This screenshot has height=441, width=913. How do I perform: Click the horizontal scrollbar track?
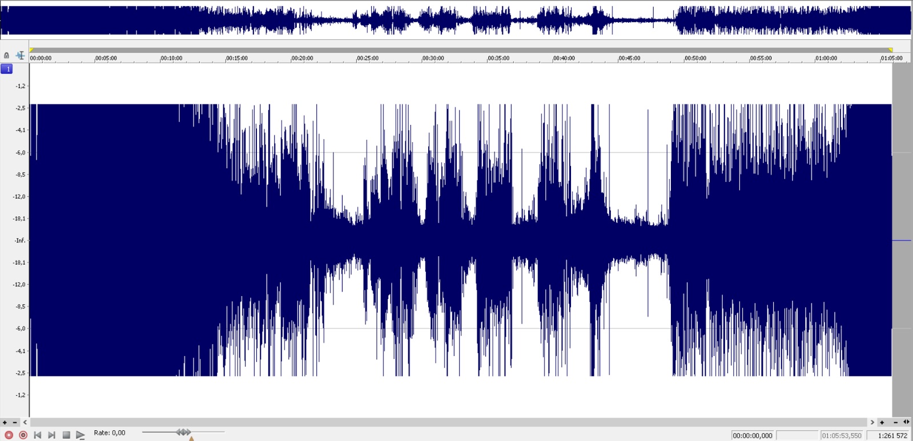pos(448,423)
